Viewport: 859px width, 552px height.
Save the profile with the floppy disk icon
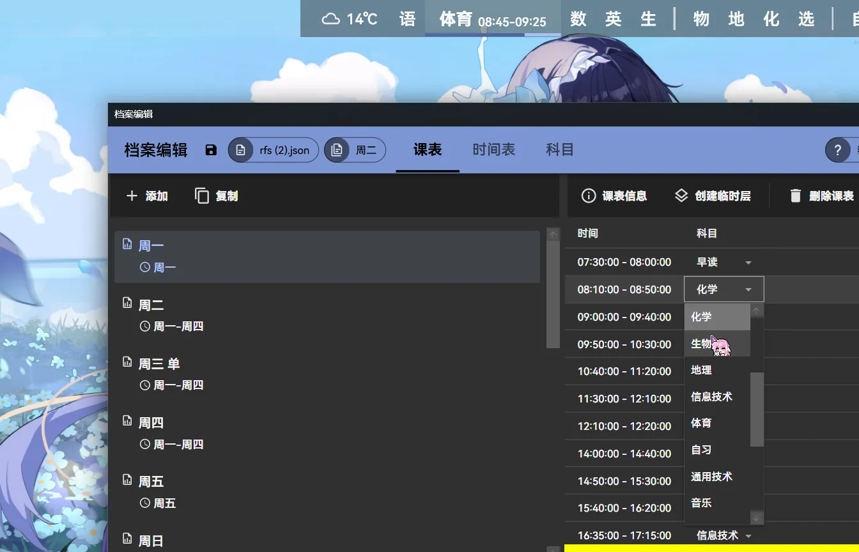click(x=210, y=149)
